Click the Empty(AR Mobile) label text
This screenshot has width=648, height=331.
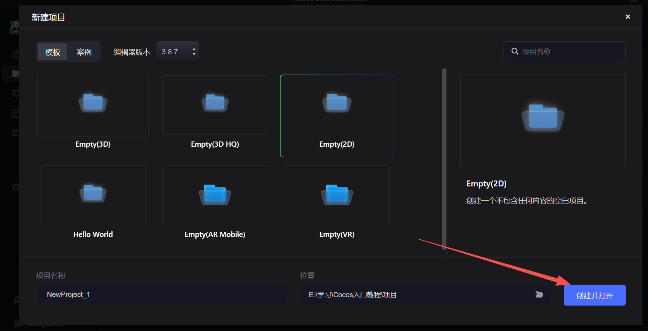click(215, 234)
